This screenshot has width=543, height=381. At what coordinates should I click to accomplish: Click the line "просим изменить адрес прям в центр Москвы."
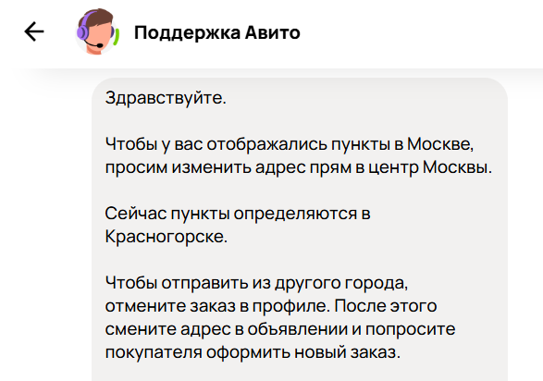pos(299,167)
